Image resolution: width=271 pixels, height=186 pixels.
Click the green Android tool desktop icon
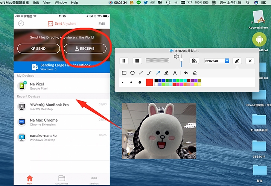point(259,40)
